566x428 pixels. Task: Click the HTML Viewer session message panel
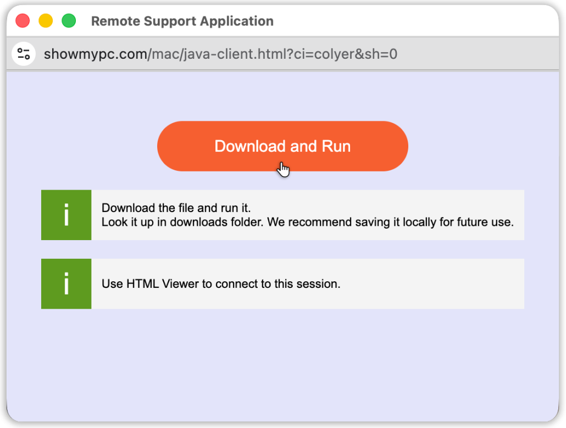click(308, 284)
